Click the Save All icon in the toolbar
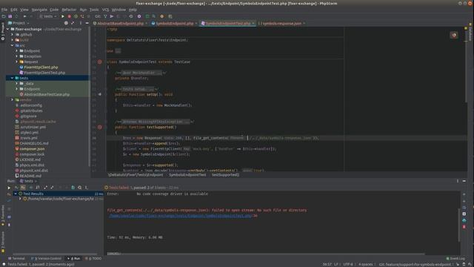The height and width of the screenshot is (267, 474). (x=10, y=16)
